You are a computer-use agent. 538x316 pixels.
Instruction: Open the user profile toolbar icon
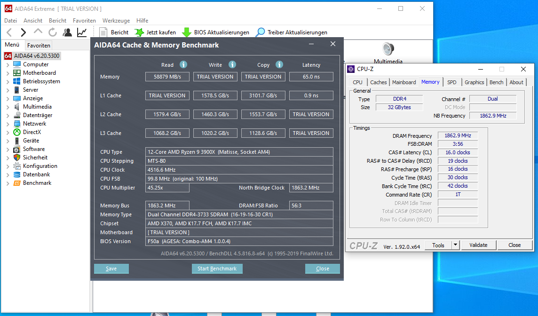pos(67,32)
